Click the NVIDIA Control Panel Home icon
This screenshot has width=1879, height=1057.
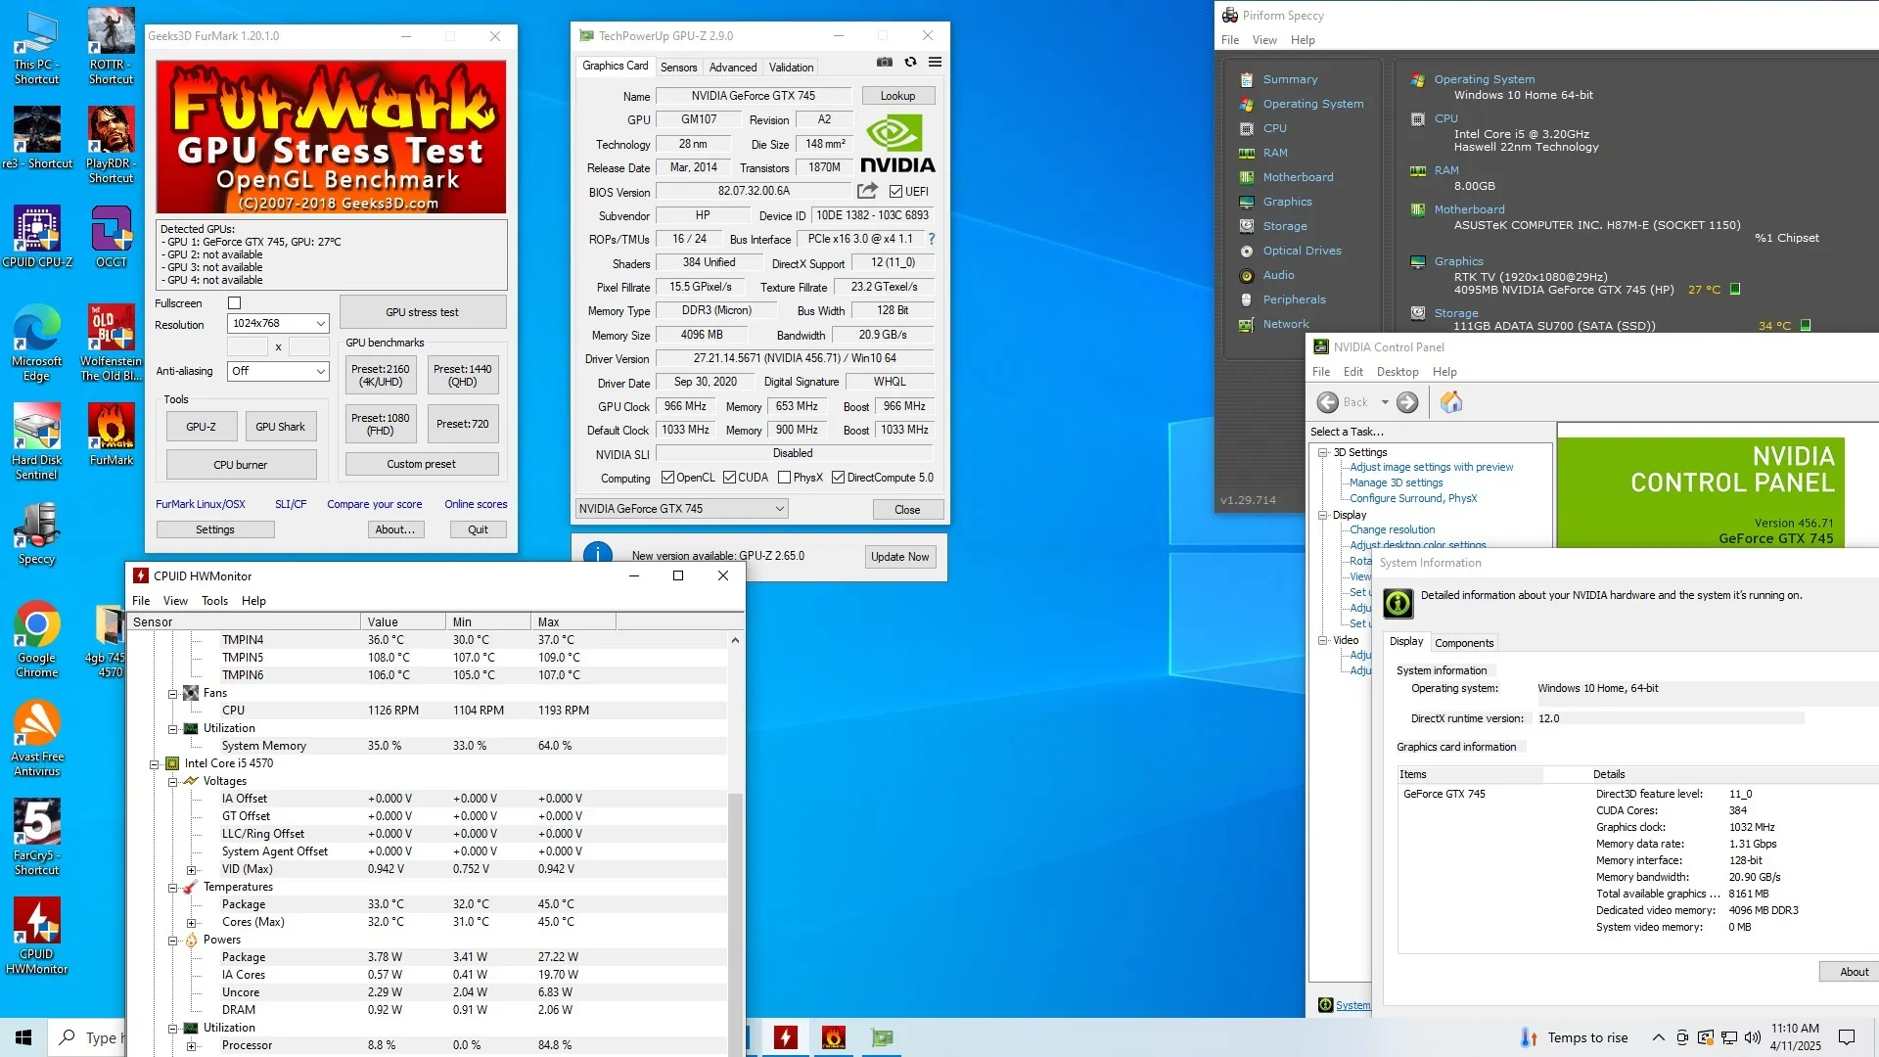(x=1451, y=402)
